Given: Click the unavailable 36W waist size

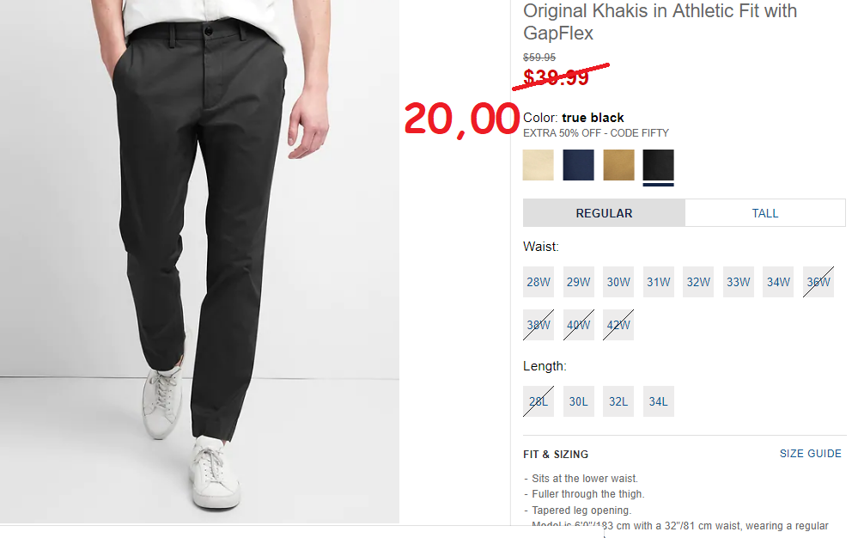Looking at the screenshot, I should 819,282.
